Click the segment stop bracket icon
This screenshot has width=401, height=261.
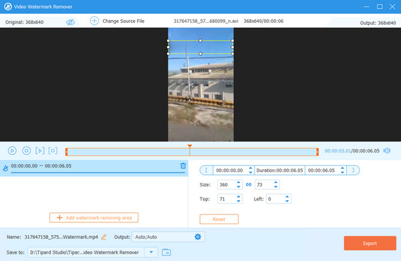[x=53, y=151]
